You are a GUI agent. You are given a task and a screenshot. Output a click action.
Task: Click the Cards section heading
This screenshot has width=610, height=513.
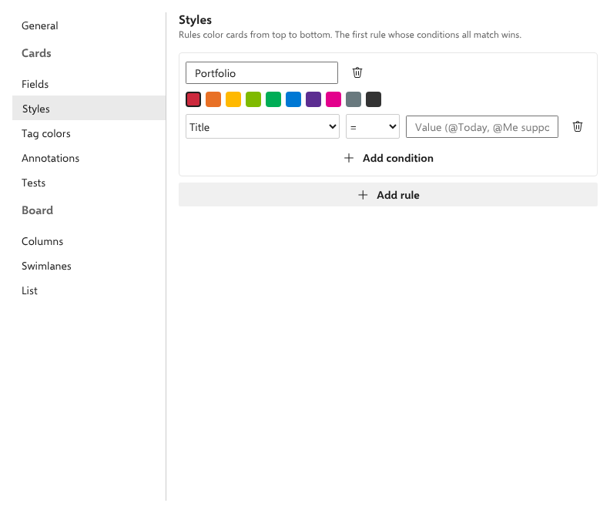click(x=36, y=53)
